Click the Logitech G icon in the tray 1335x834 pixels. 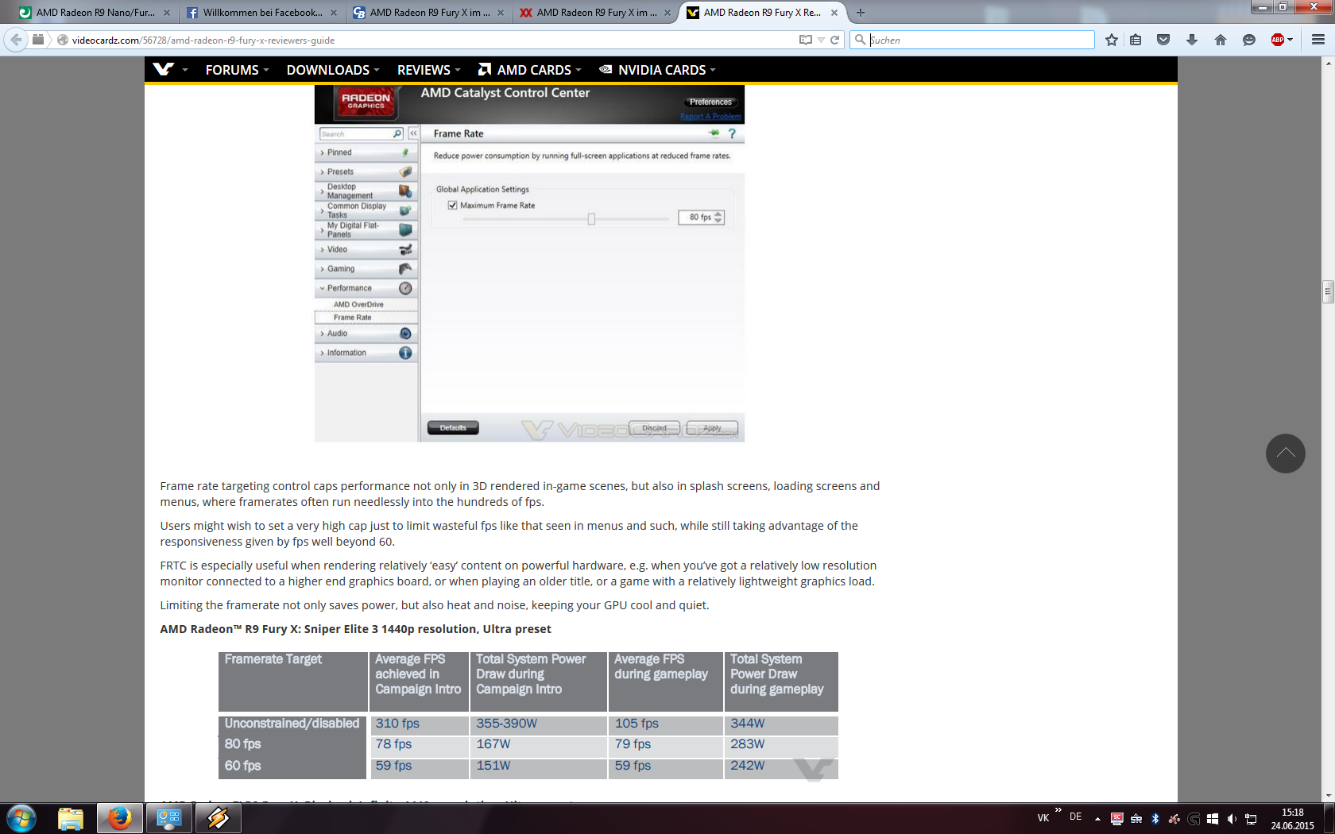(1193, 819)
